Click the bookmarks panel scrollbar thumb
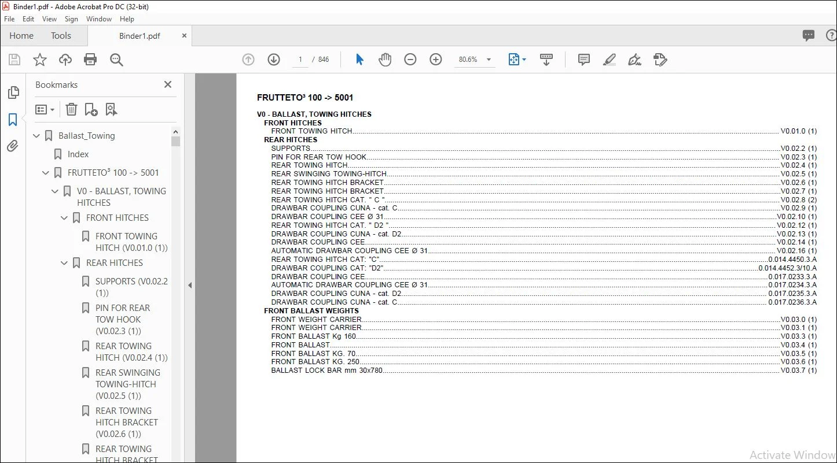Viewport: 837px width, 463px height. click(x=175, y=141)
